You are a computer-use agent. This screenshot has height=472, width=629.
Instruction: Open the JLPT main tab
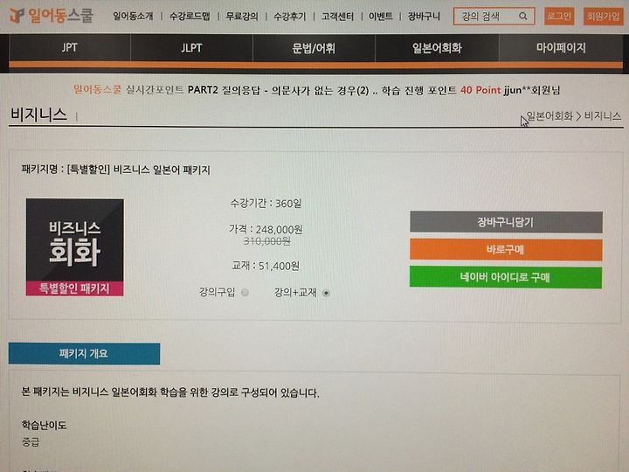click(191, 48)
